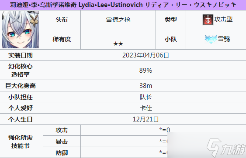Click the 小队担任 label
Viewport: 246px width, 158px height.
click(21, 97)
